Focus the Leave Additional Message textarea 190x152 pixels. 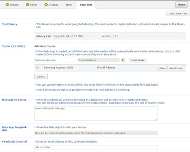coord(96,114)
